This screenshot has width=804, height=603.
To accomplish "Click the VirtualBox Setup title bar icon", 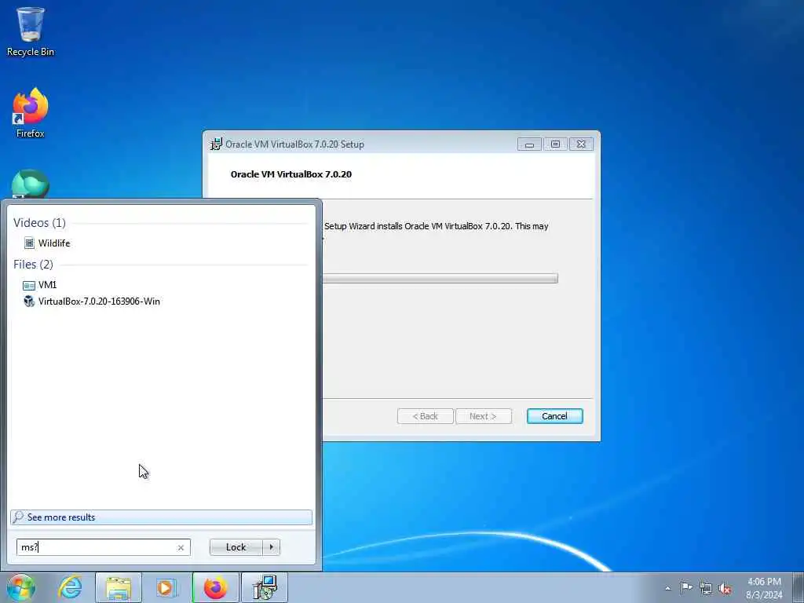I will (x=217, y=144).
